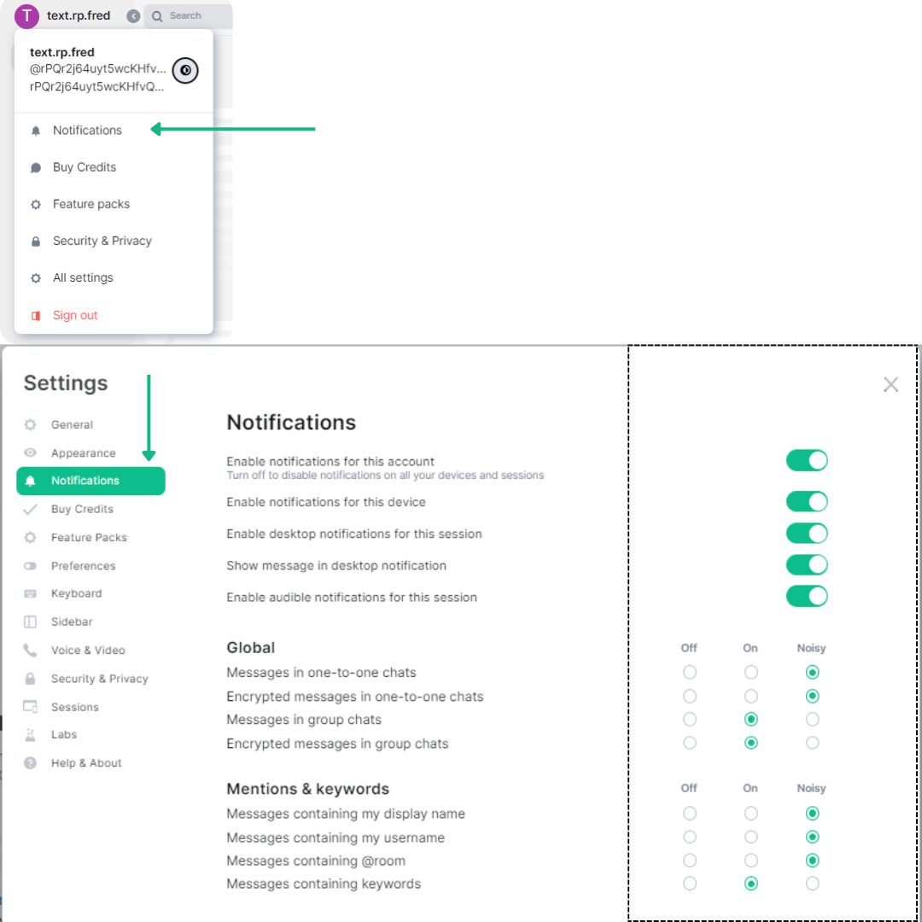
Task: Turn off audible notifications for this session
Action: 807,596
